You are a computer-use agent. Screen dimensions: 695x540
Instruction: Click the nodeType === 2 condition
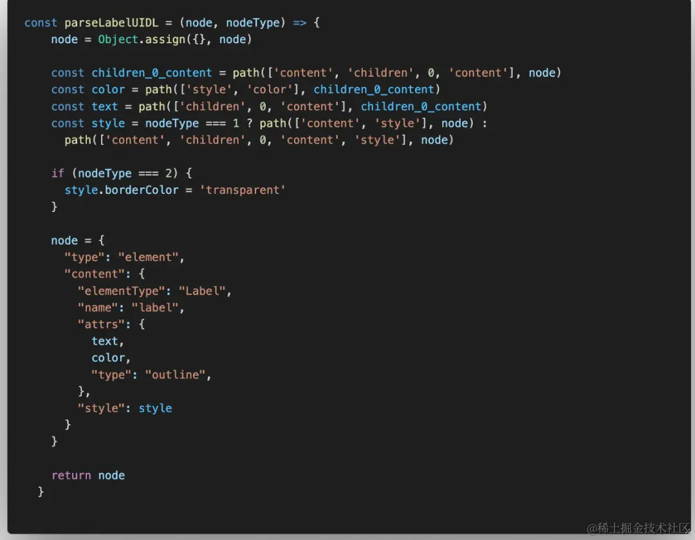tap(125, 173)
